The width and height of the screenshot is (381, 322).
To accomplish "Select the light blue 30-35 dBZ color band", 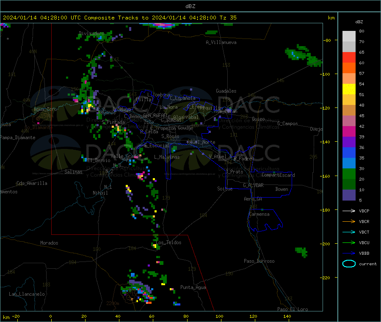I will 349,163.
